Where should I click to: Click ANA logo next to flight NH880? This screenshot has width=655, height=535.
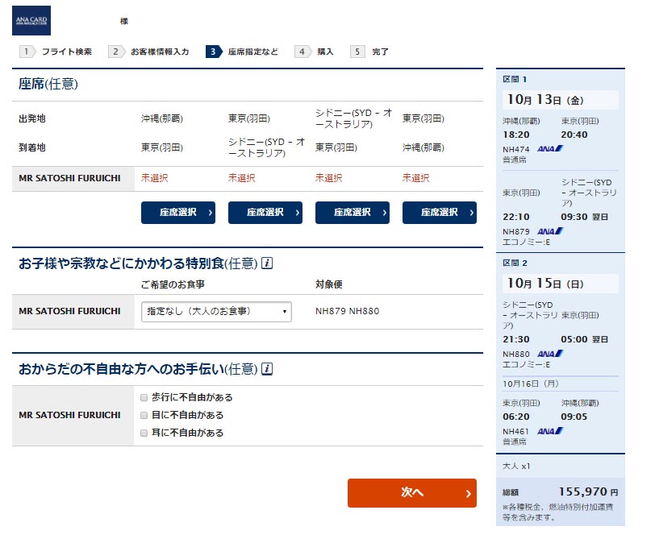pos(549,353)
